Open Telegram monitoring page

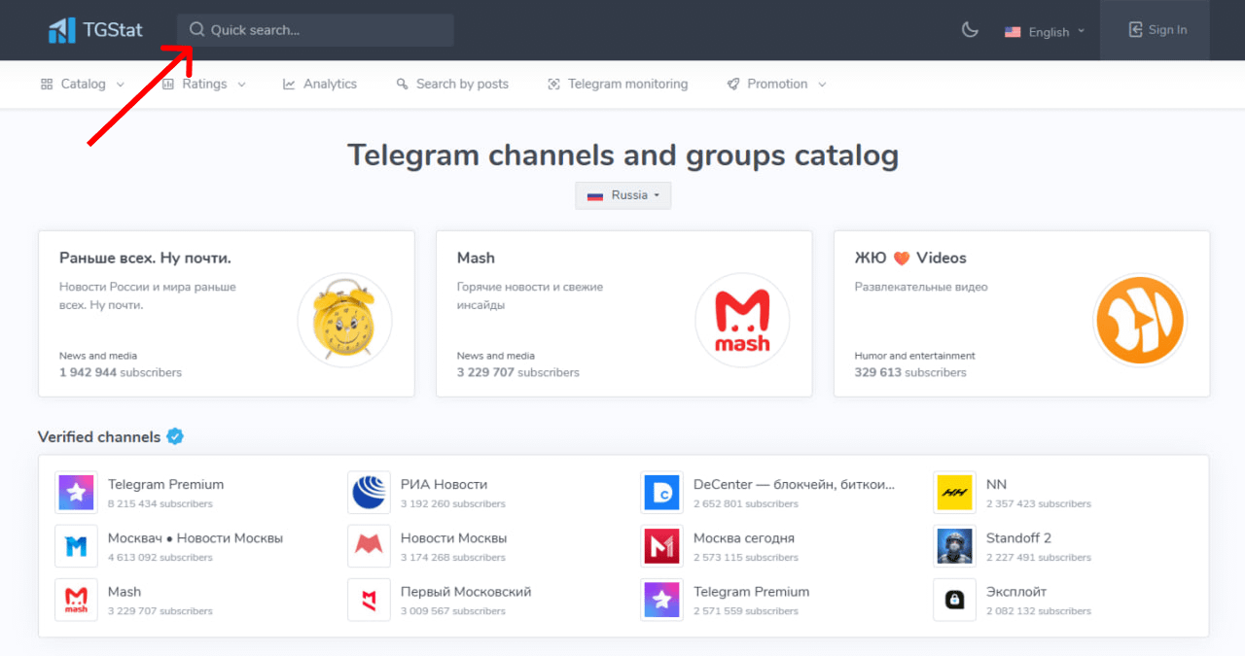pos(618,85)
